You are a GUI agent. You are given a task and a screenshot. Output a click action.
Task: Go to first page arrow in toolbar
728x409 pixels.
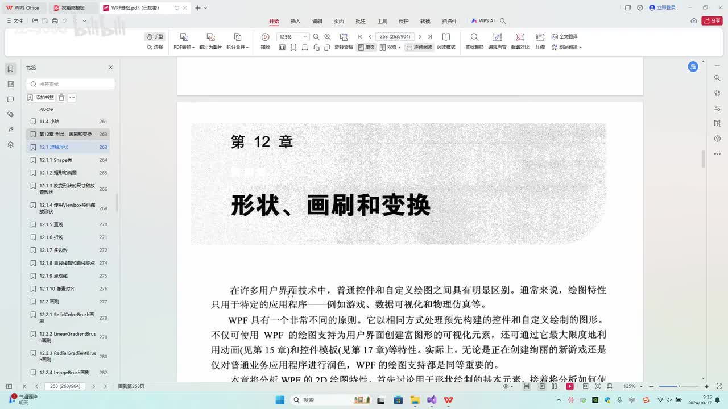[x=360, y=36]
